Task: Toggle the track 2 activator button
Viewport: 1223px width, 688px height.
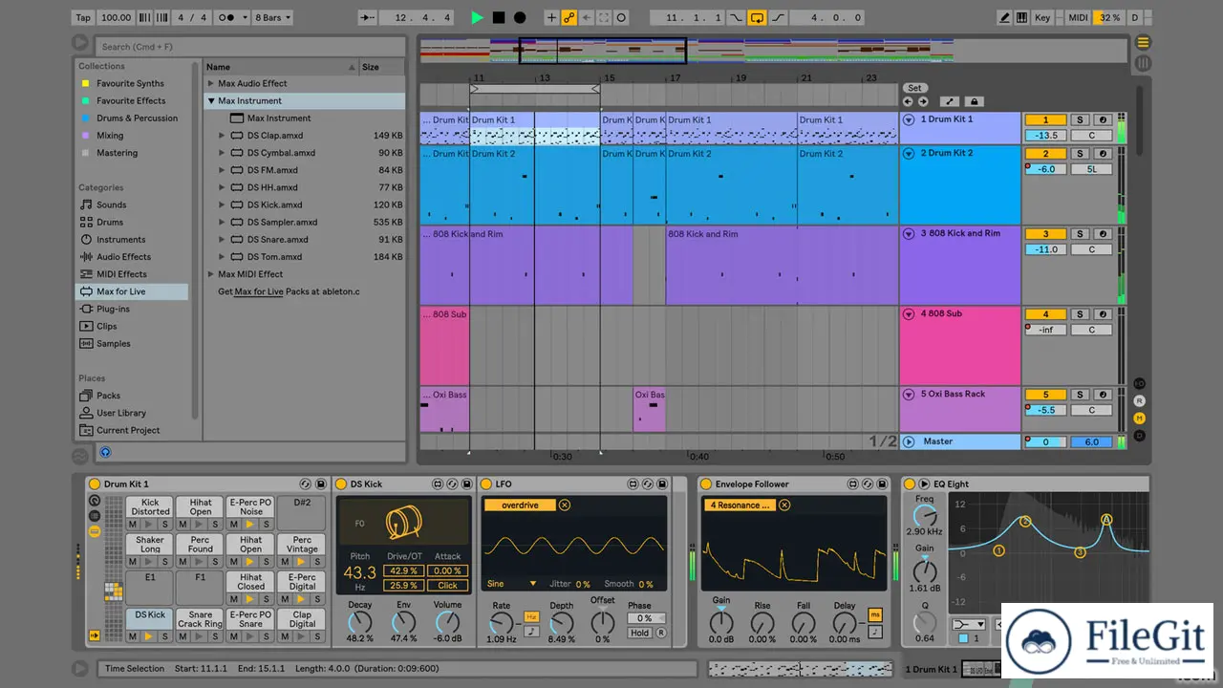Action: 1045,153
